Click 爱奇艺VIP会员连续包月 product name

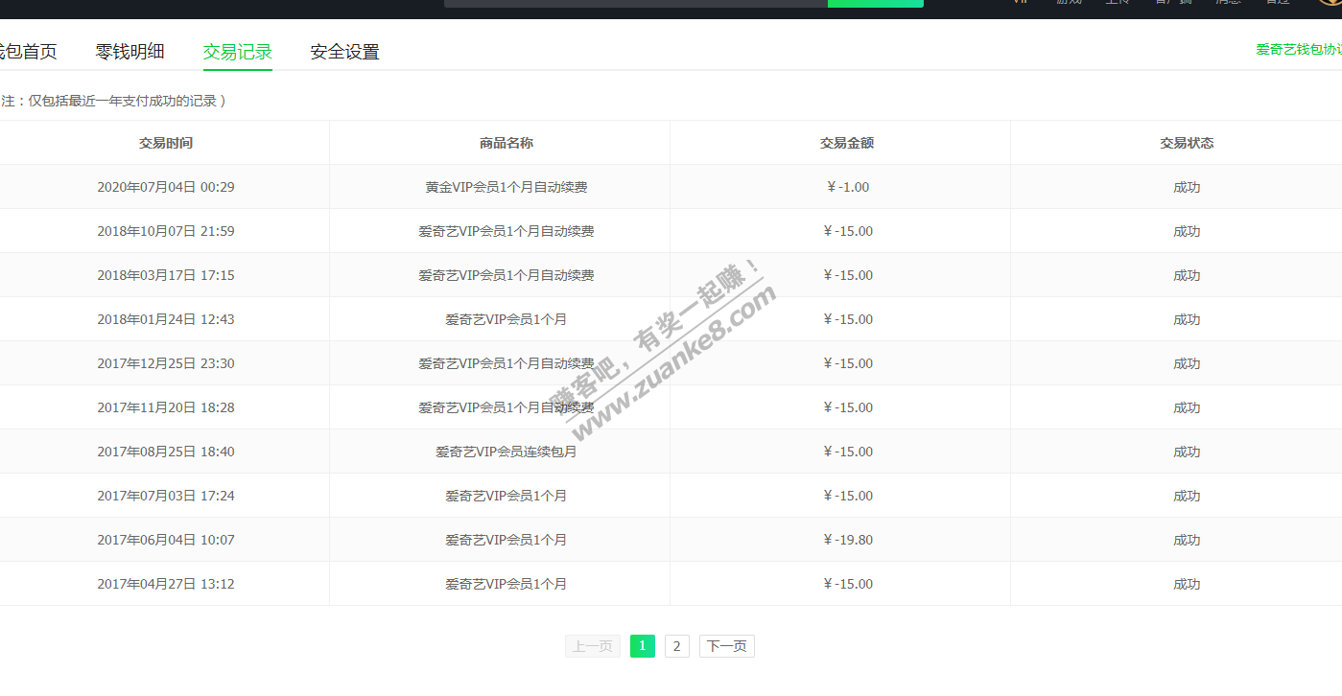click(x=506, y=452)
